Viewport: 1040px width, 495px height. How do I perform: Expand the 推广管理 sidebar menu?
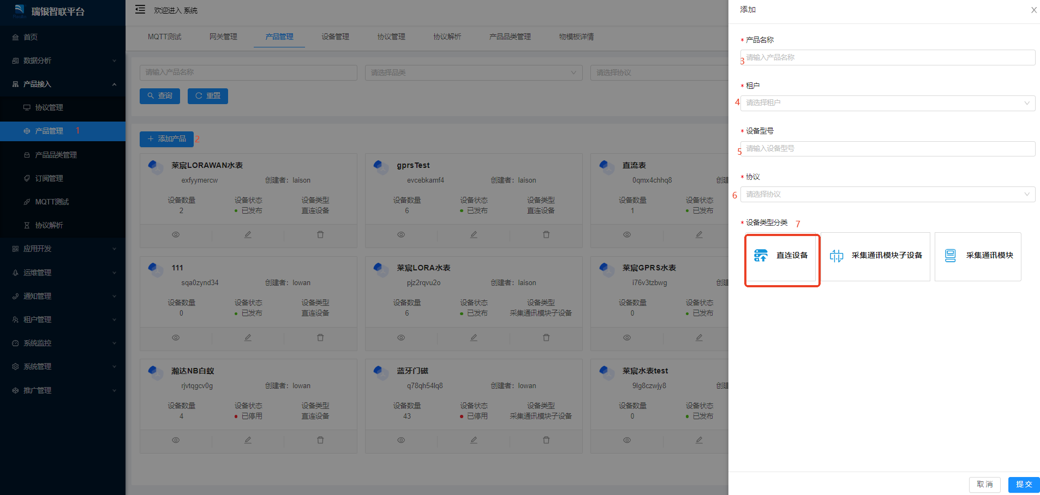[x=63, y=390]
